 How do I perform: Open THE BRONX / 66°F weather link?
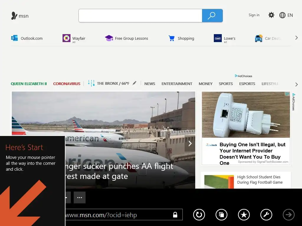click(113, 83)
